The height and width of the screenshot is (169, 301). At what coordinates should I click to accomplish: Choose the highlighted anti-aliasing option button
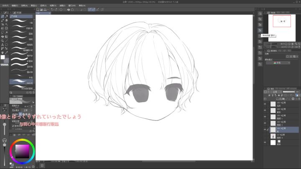tap(20, 114)
